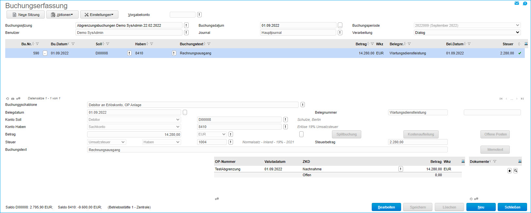Select the OP row TestAbgrenzung
Image resolution: width=531 pixels, height=213 pixels.
pyautogui.click(x=338, y=169)
